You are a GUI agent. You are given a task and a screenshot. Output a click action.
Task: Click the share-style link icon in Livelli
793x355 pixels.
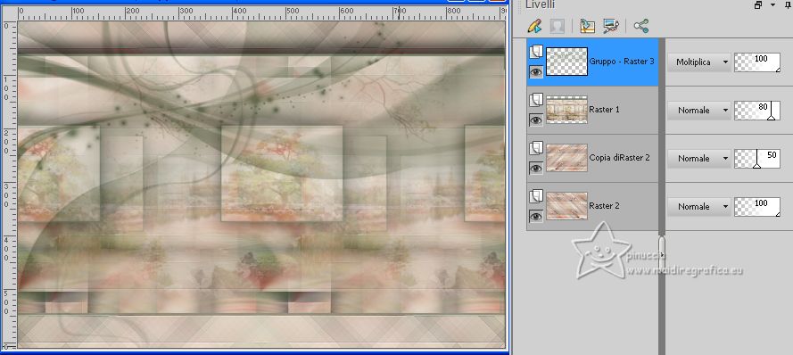point(640,26)
